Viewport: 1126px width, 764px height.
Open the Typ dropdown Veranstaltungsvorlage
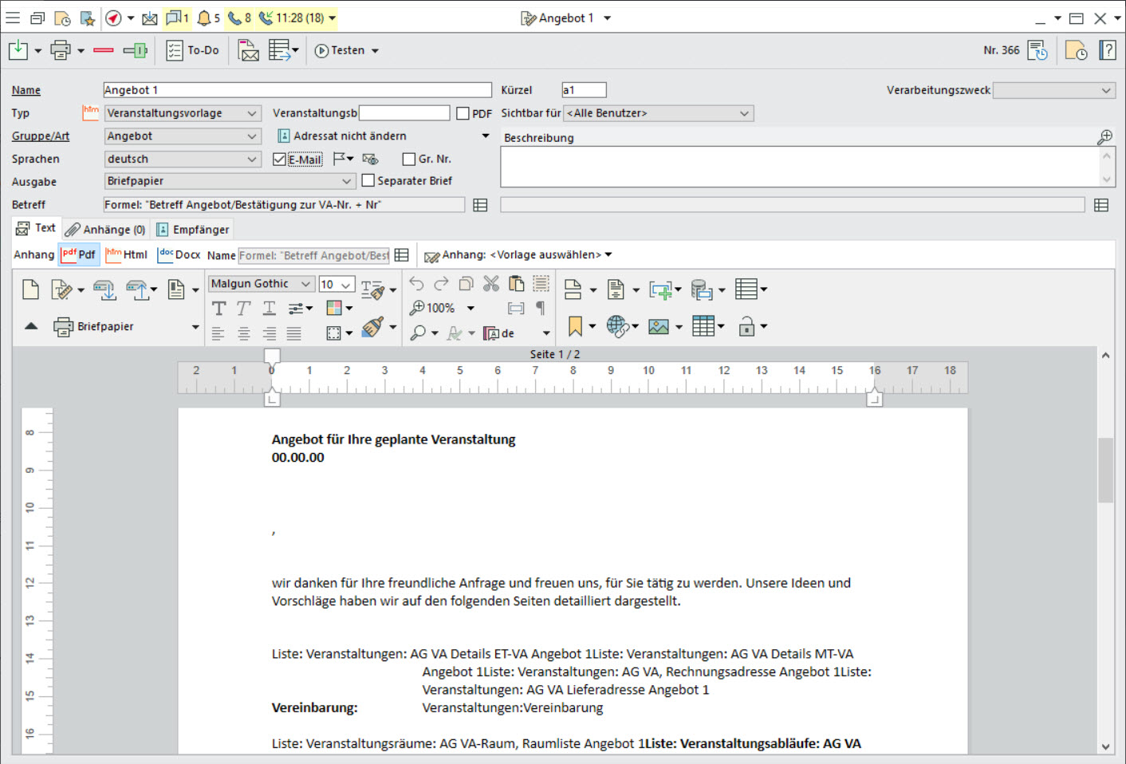click(183, 113)
